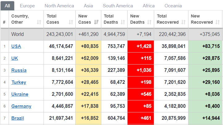Click Ukraine new deaths +546 cell
This screenshot has height=125, width=223.
point(141,95)
